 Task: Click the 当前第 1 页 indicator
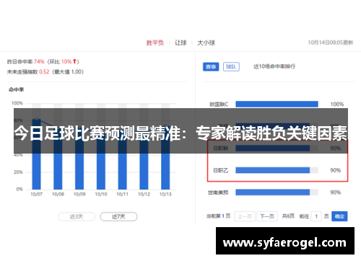219,216
